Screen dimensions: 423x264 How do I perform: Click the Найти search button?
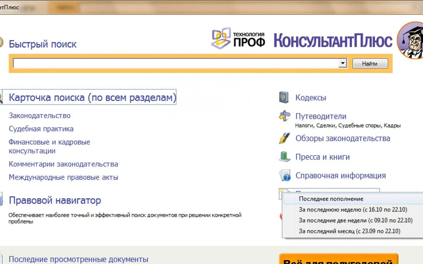(370, 64)
